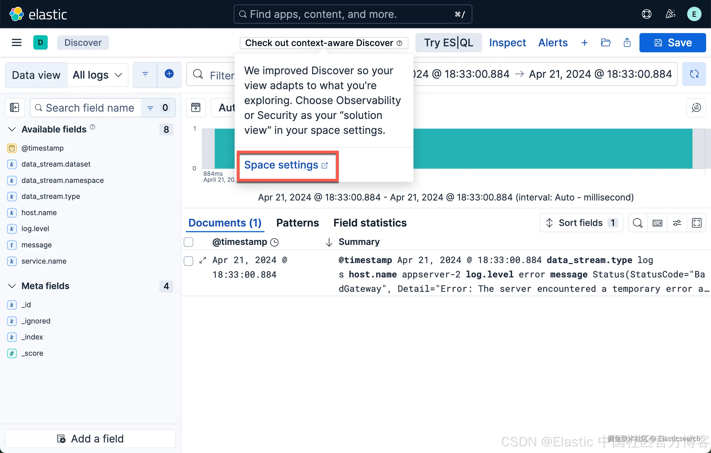
Task: Open the All logs data view dropdown
Action: click(x=98, y=75)
